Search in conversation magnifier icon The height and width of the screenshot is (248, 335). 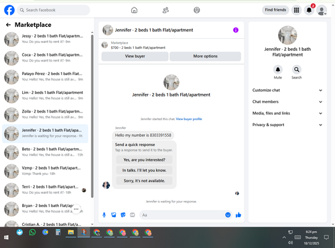297,70
